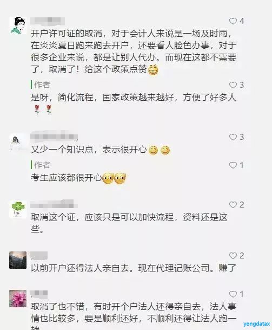Open the cartoon girl avatar profile
272x330 pixels.
click(18, 25)
